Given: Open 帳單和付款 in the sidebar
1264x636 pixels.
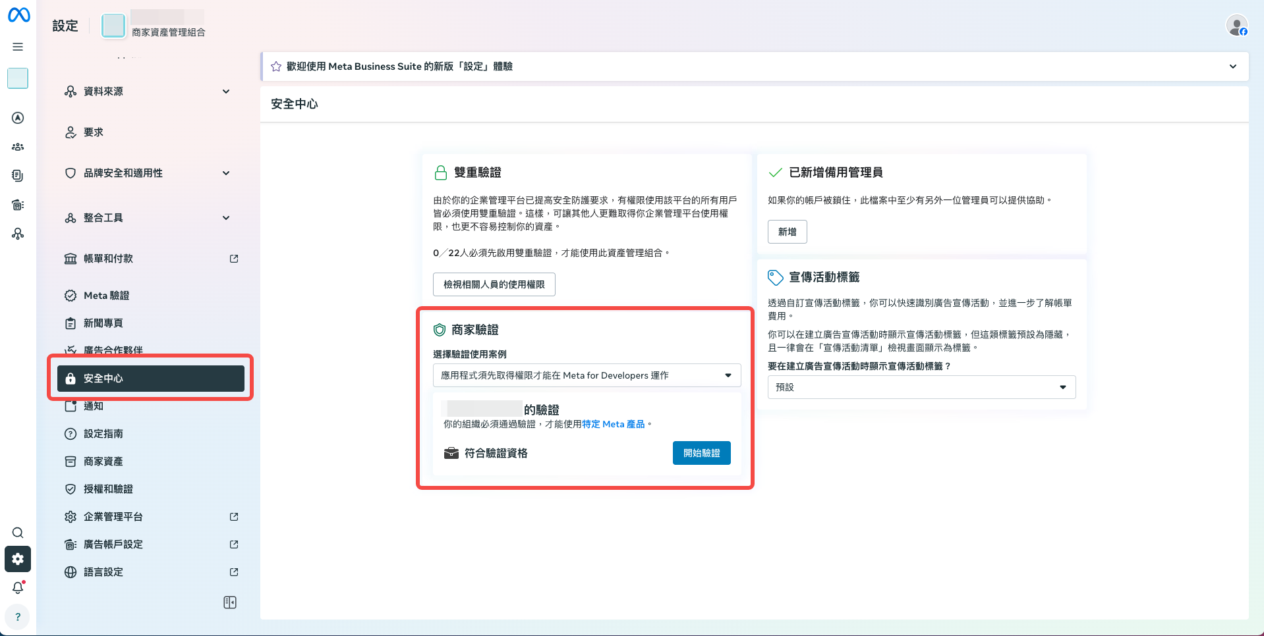Looking at the screenshot, I should click(150, 259).
